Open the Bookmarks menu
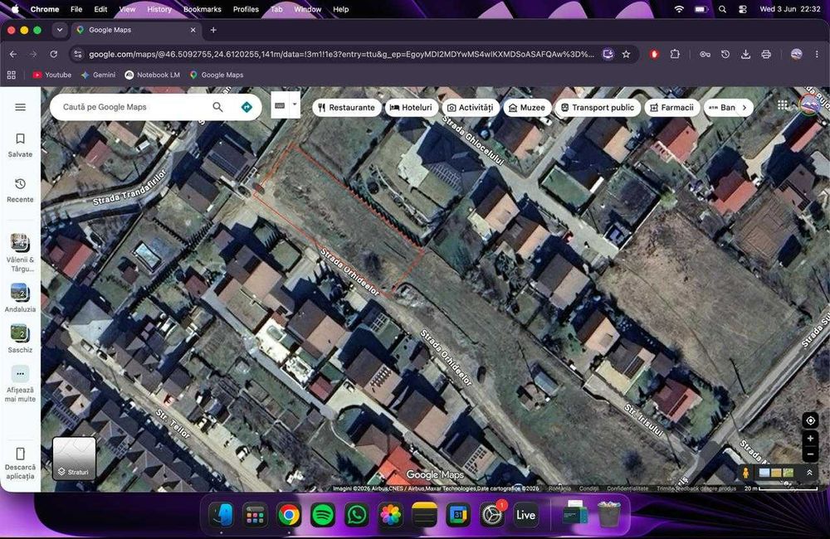 click(x=203, y=9)
